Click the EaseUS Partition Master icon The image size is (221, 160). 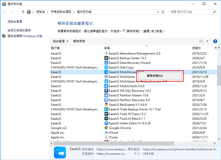pos(106,95)
